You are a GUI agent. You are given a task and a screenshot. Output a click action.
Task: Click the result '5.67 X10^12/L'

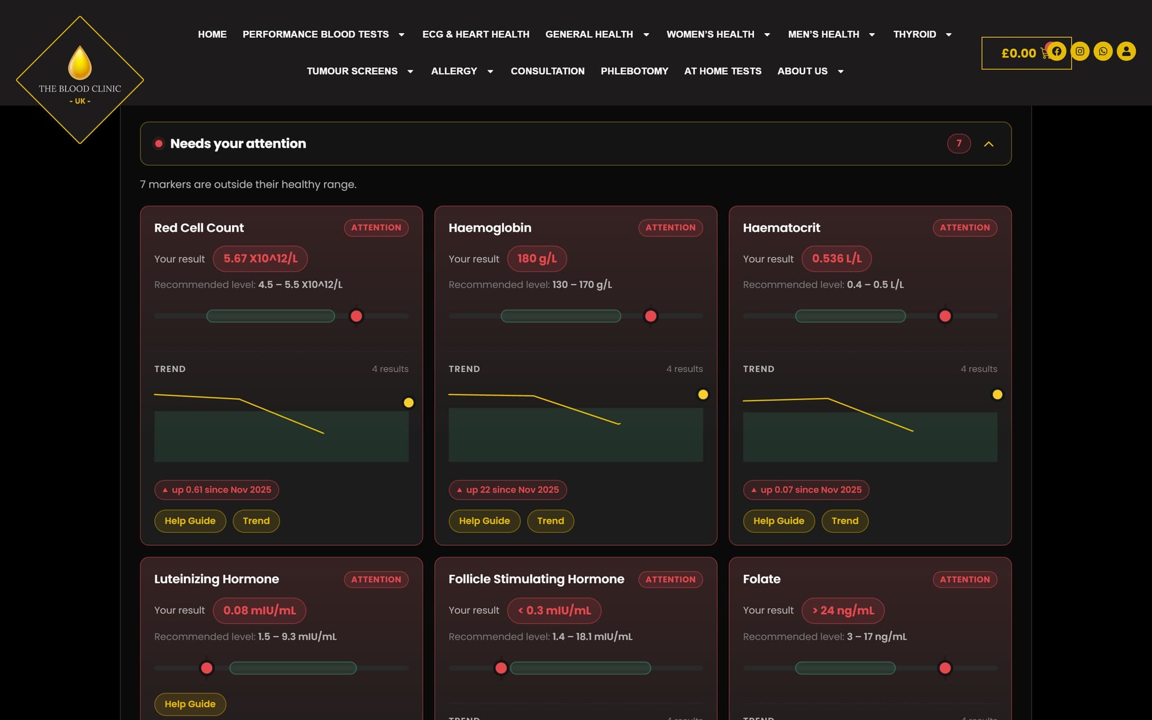coord(260,259)
